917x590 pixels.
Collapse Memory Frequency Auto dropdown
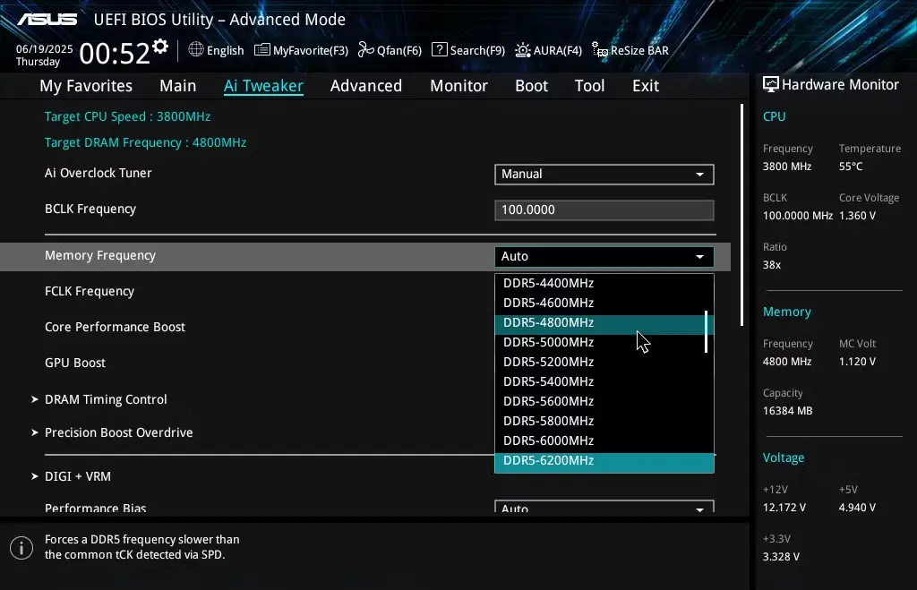click(x=604, y=257)
